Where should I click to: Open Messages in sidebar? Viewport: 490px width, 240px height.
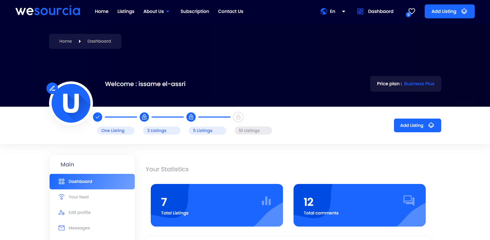click(x=92, y=228)
